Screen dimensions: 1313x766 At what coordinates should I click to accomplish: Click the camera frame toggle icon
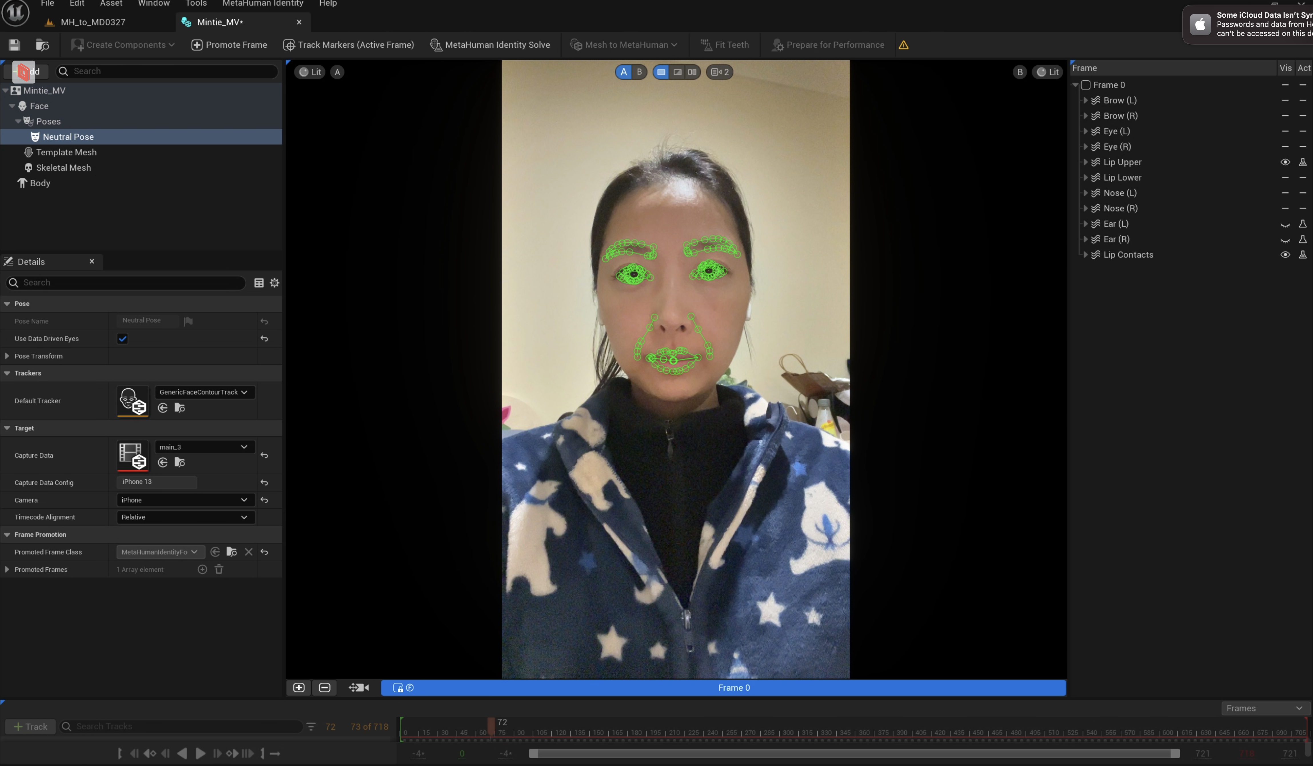coord(358,687)
